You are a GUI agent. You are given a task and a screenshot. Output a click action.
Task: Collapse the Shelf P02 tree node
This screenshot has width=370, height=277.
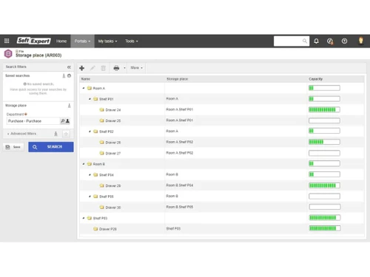pos(90,131)
